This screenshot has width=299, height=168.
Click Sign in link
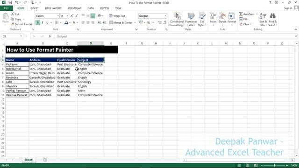[x=288, y=8]
